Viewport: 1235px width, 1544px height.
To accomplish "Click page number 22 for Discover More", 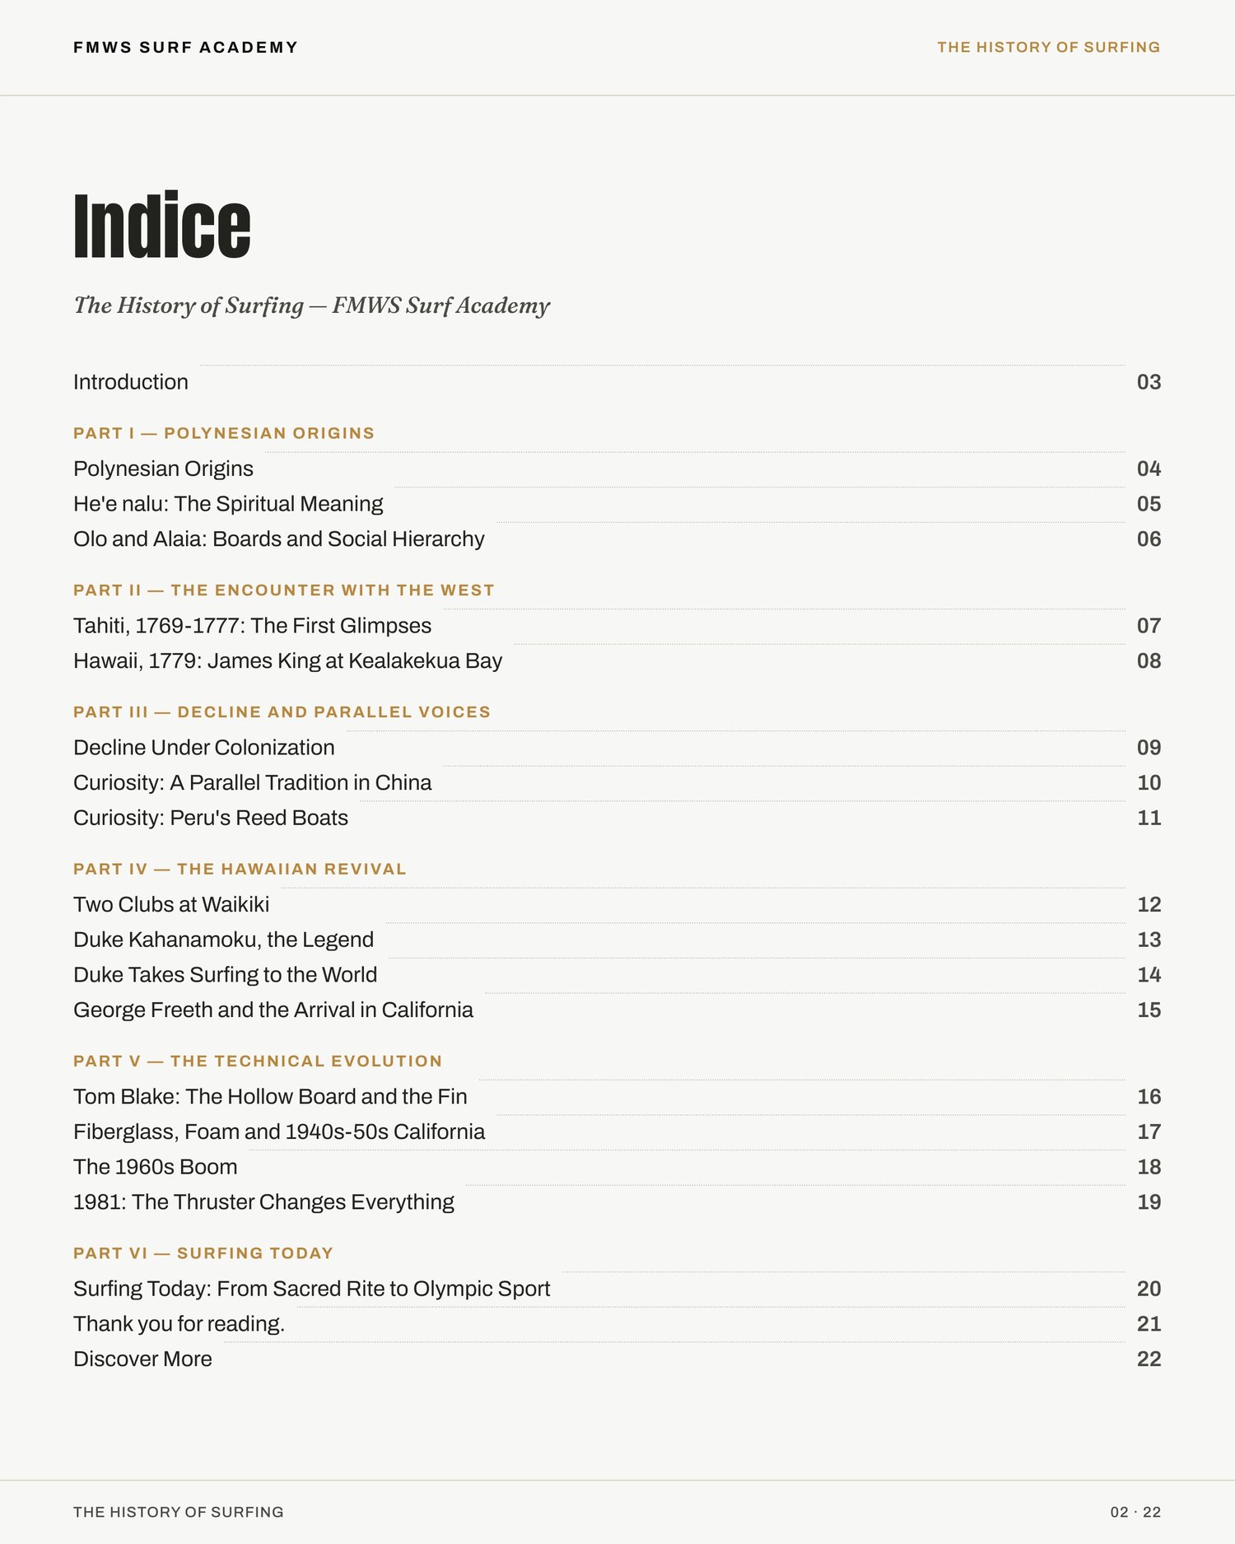I will (1149, 1360).
